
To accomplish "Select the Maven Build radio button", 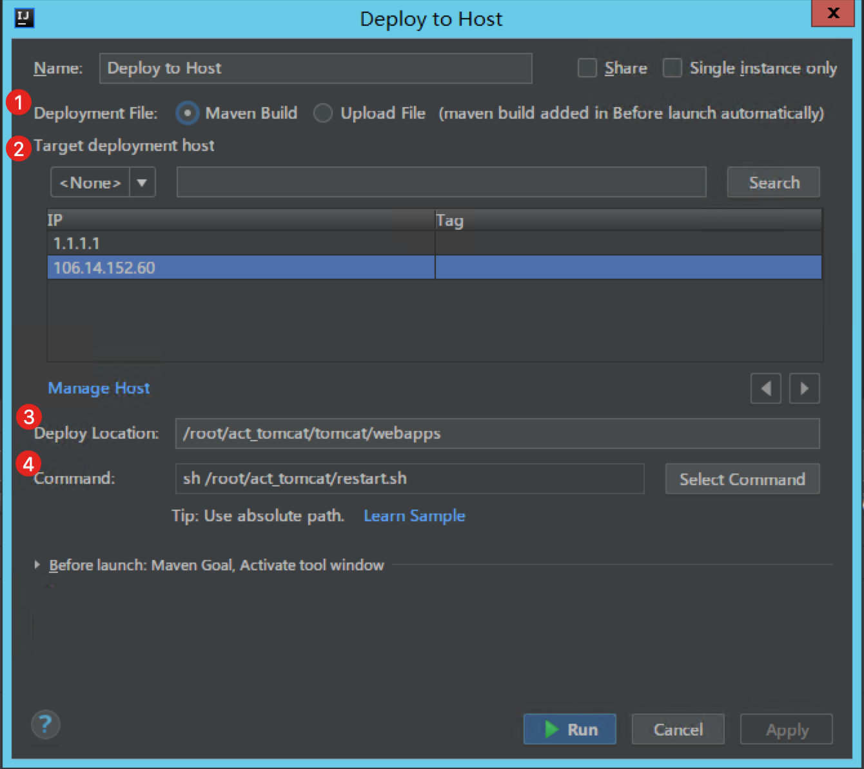I will tap(187, 113).
